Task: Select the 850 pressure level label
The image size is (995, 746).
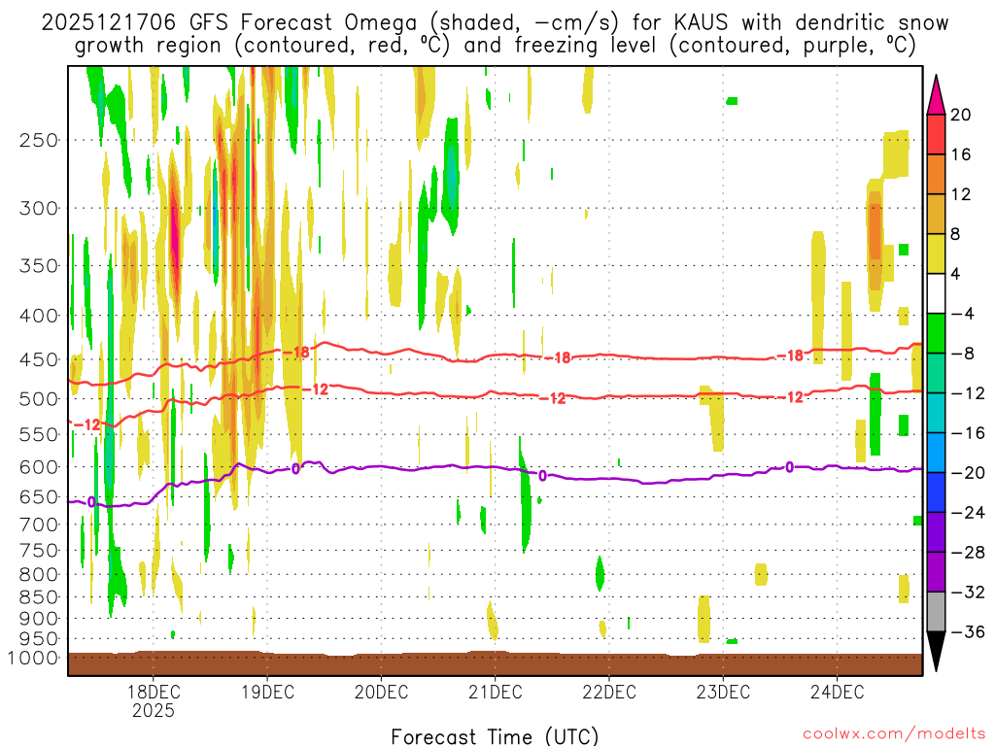Action: pyautogui.click(x=39, y=597)
